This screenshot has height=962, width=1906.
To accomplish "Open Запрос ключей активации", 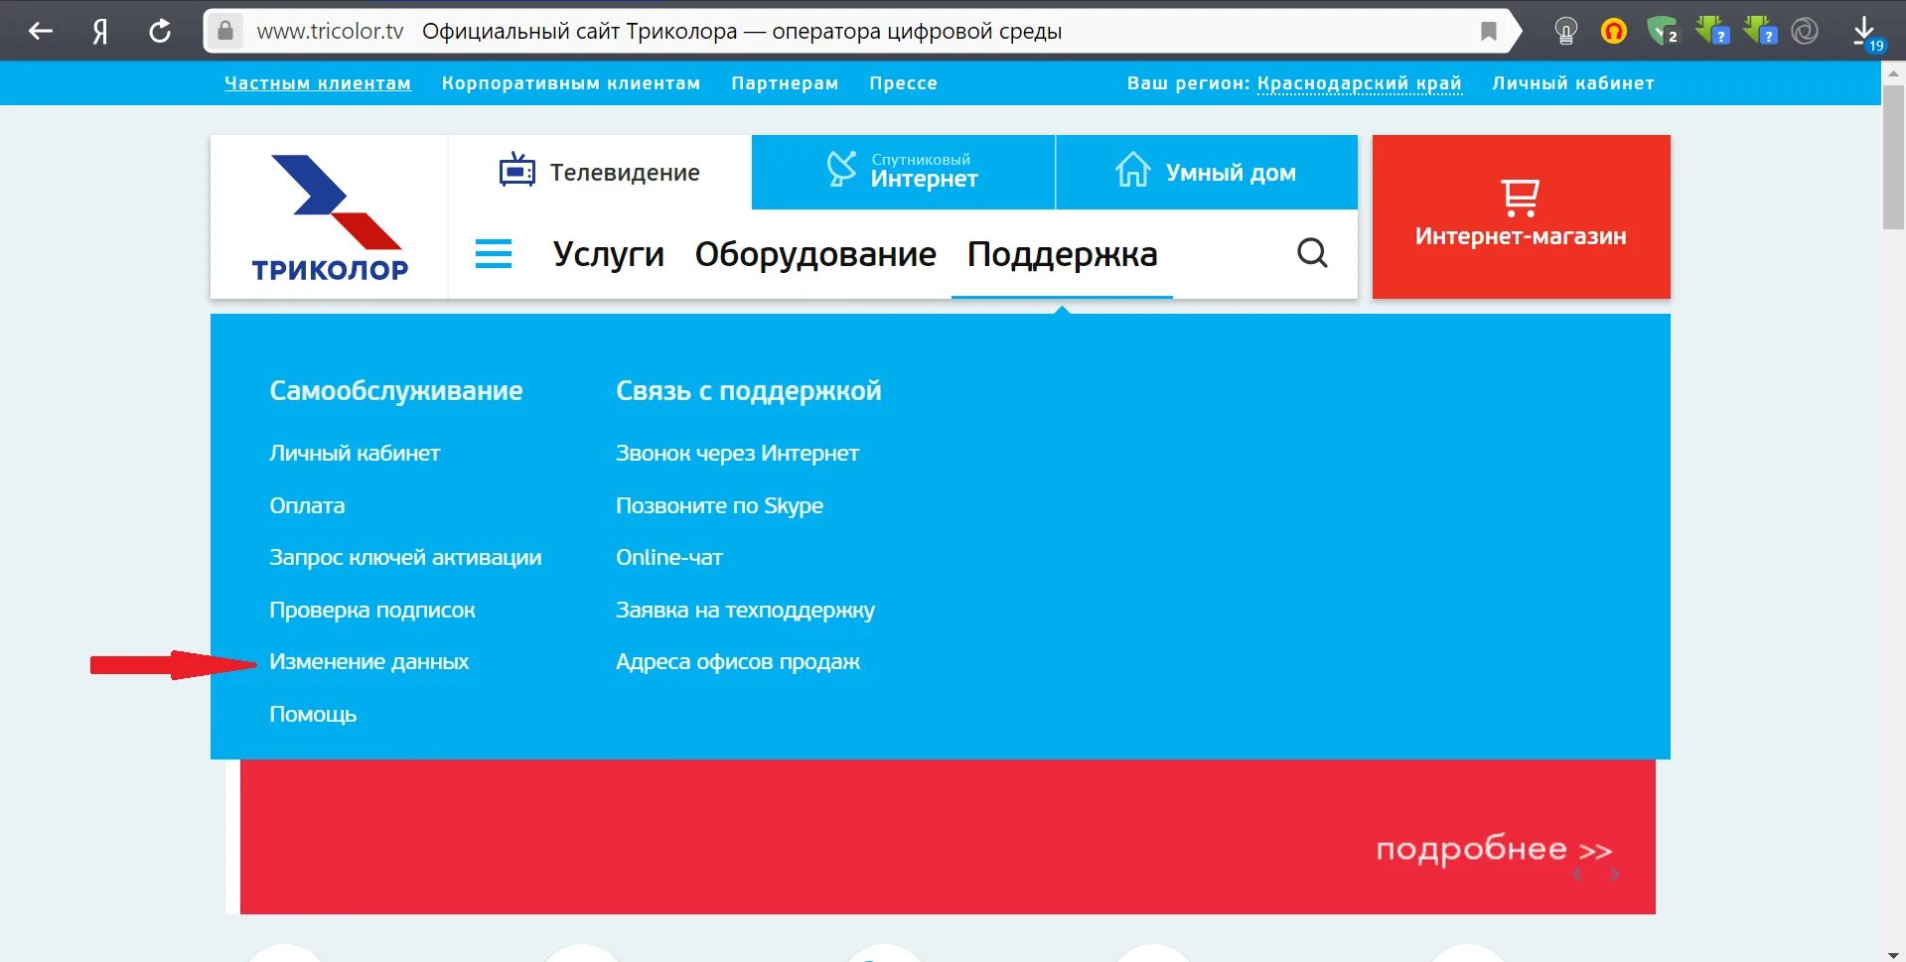I will [x=405, y=557].
